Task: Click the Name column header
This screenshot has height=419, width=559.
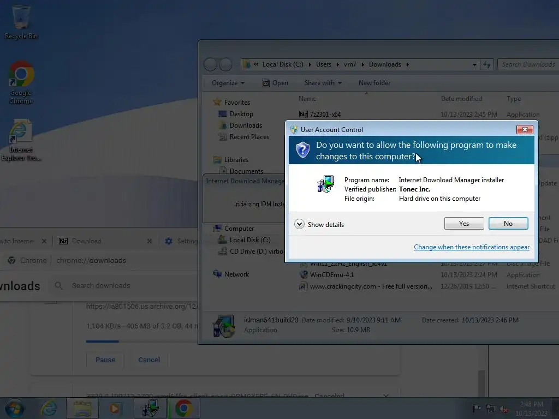Action: click(x=307, y=99)
